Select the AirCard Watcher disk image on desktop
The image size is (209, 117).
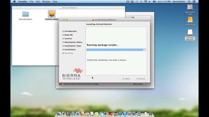190,32
